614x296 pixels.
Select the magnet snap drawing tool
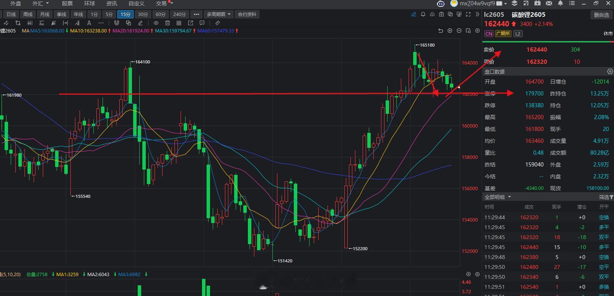[x=117, y=23]
